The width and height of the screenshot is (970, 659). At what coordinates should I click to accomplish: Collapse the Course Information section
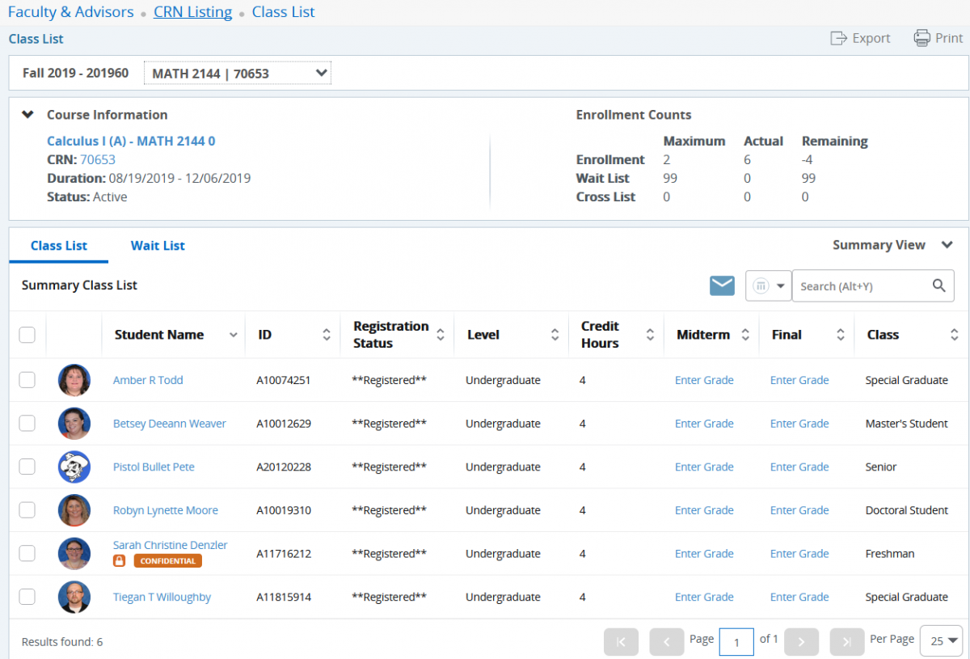pos(27,115)
